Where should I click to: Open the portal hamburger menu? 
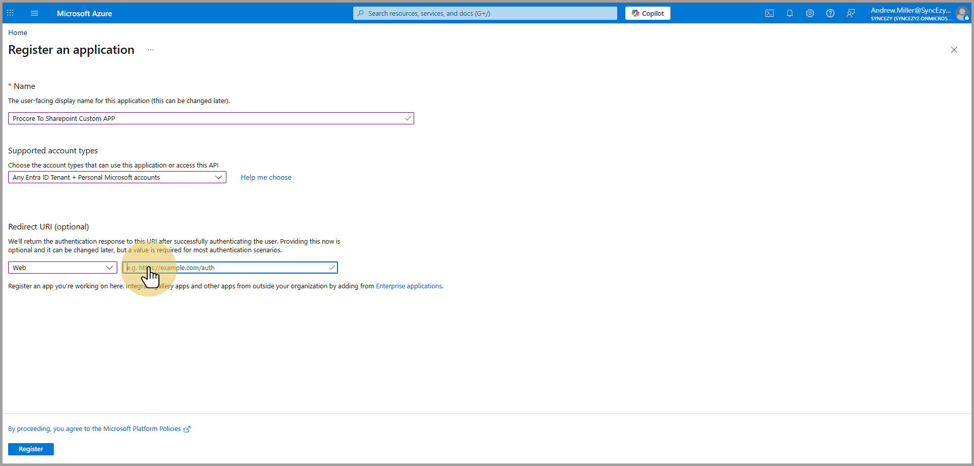35,13
